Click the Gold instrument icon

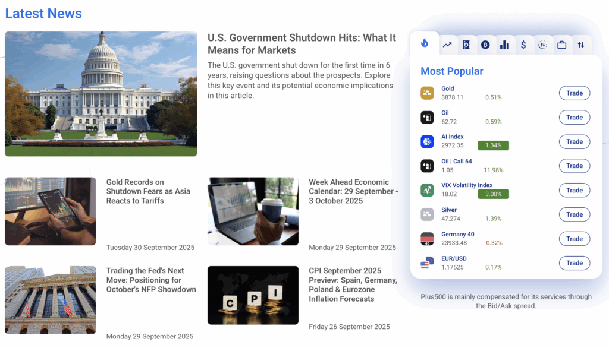[x=427, y=93]
